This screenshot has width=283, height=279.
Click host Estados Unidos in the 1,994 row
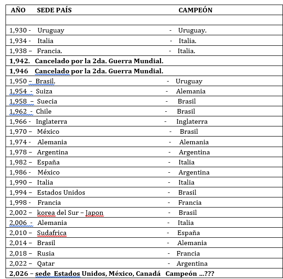pyautogui.click(x=61, y=192)
